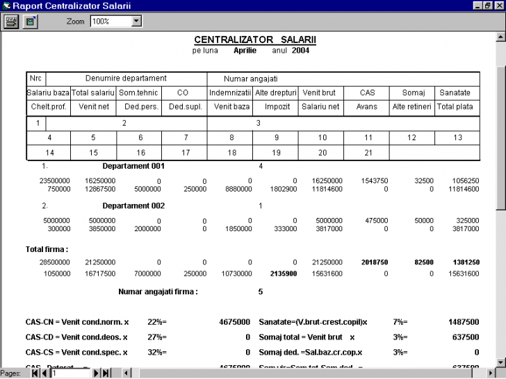
Task: Click the report window's title bar icon
Action: pyautogui.click(x=6, y=6)
